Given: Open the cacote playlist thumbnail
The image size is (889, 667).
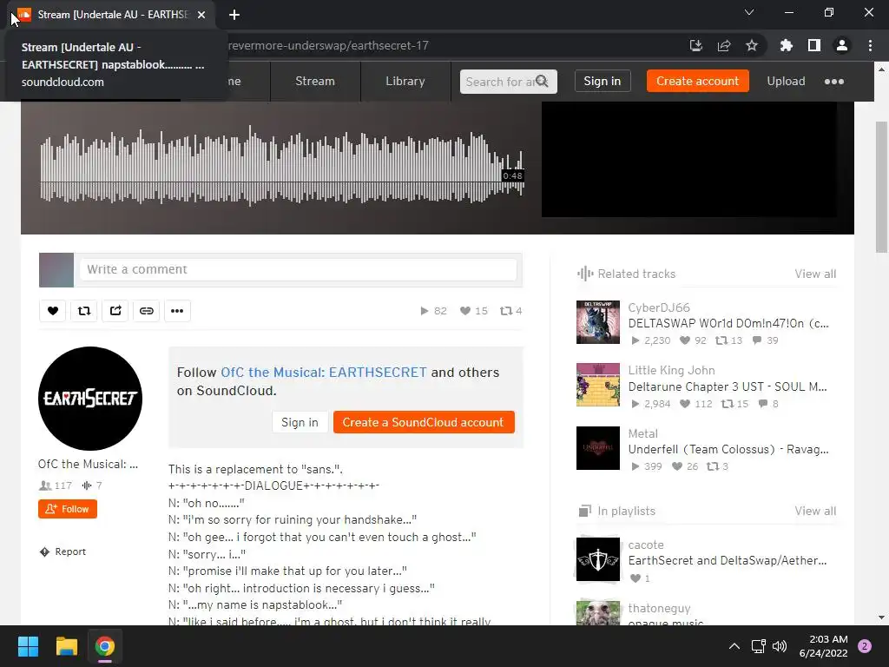Looking at the screenshot, I should [x=598, y=559].
